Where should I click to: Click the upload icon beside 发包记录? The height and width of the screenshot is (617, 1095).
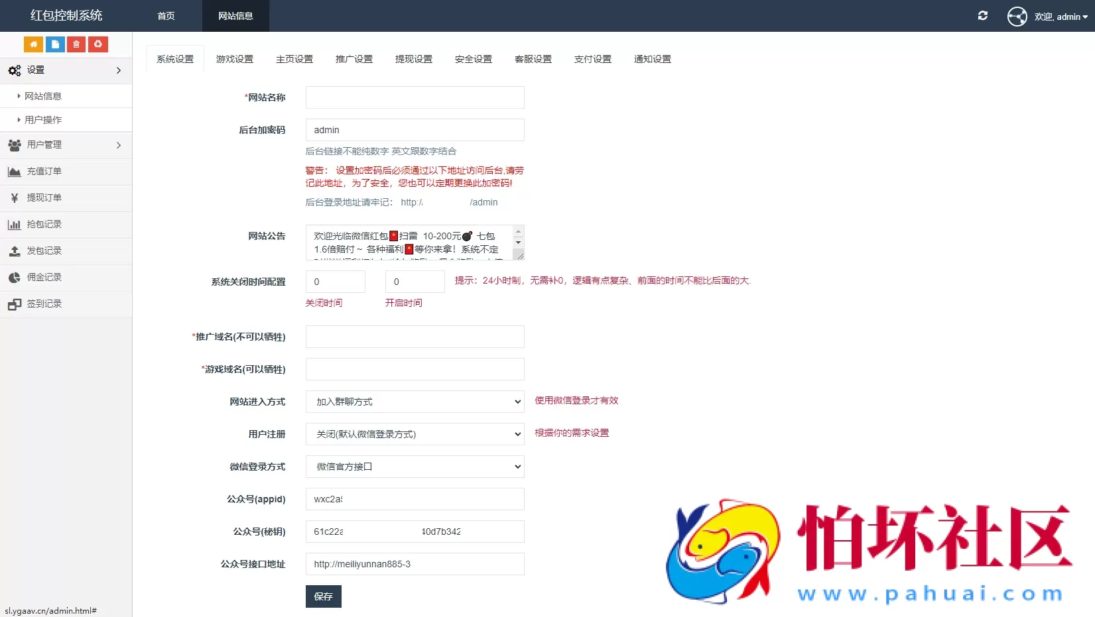pyautogui.click(x=14, y=251)
